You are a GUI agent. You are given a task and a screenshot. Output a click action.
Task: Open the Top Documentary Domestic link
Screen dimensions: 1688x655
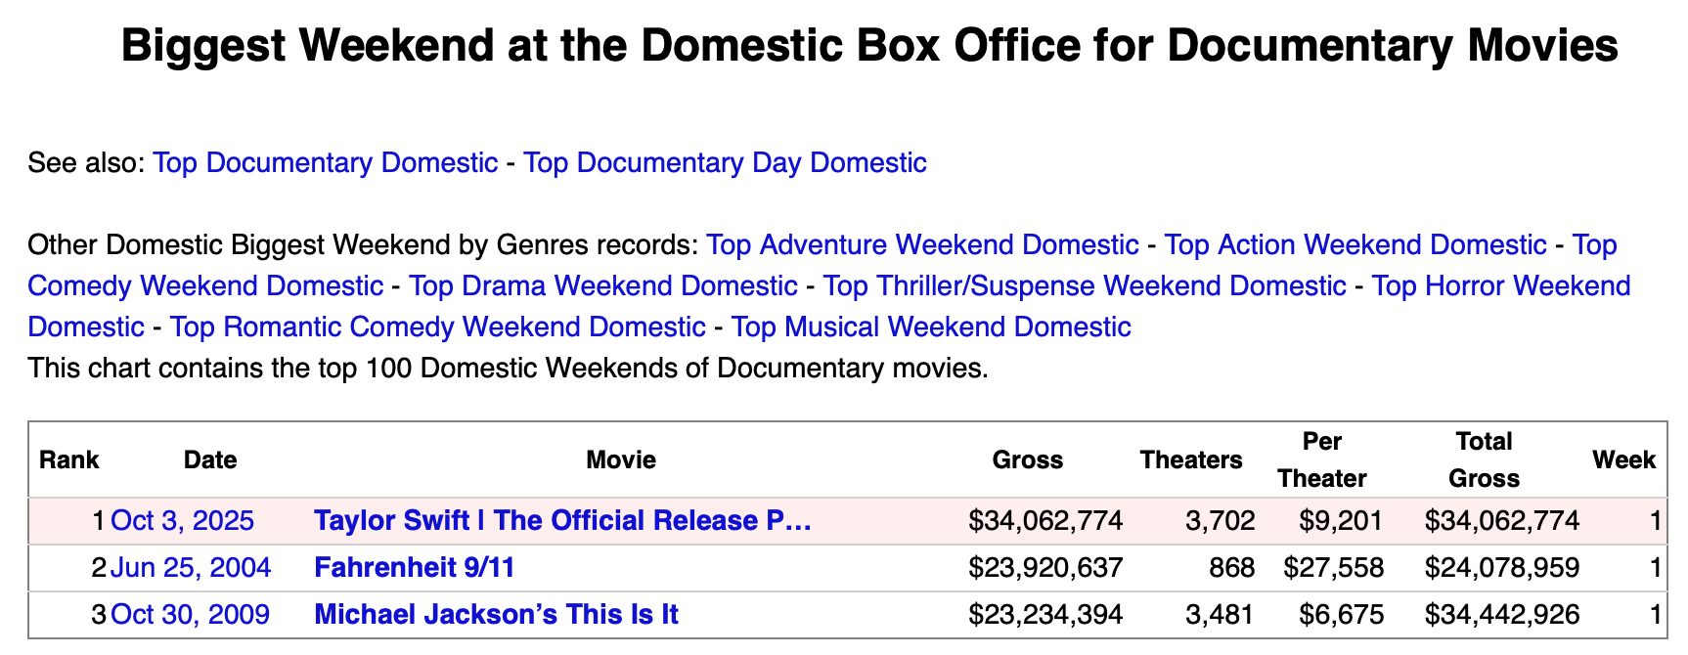click(325, 162)
